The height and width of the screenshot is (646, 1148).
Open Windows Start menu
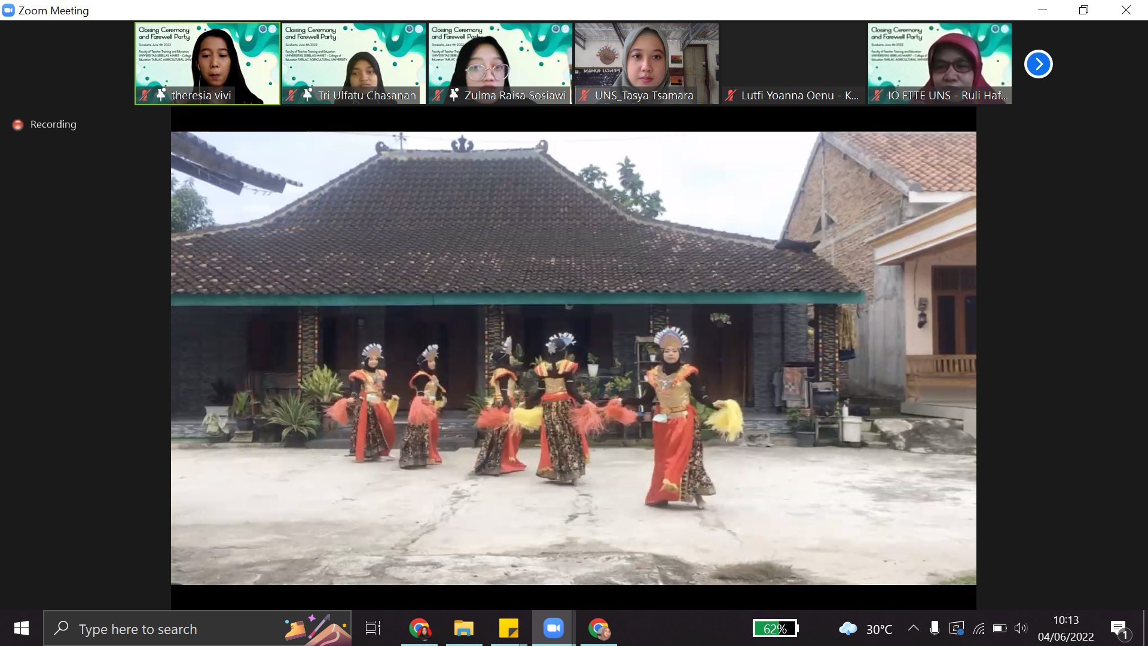coord(22,628)
